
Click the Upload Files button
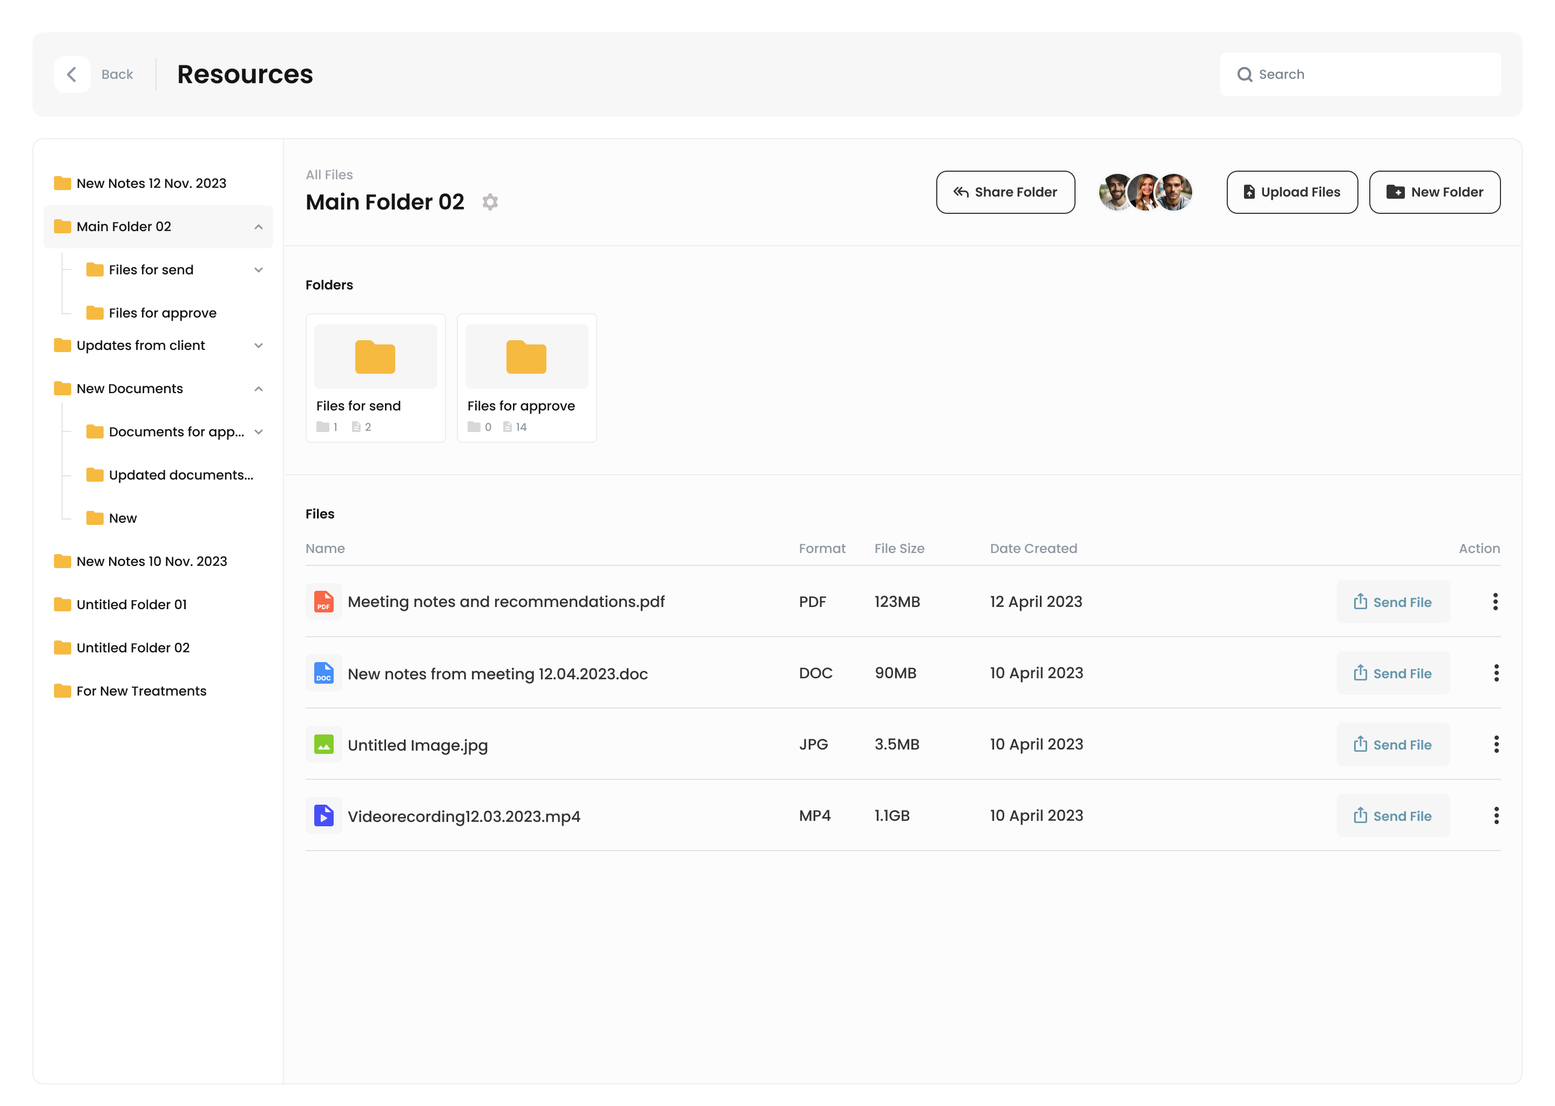pos(1292,192)
